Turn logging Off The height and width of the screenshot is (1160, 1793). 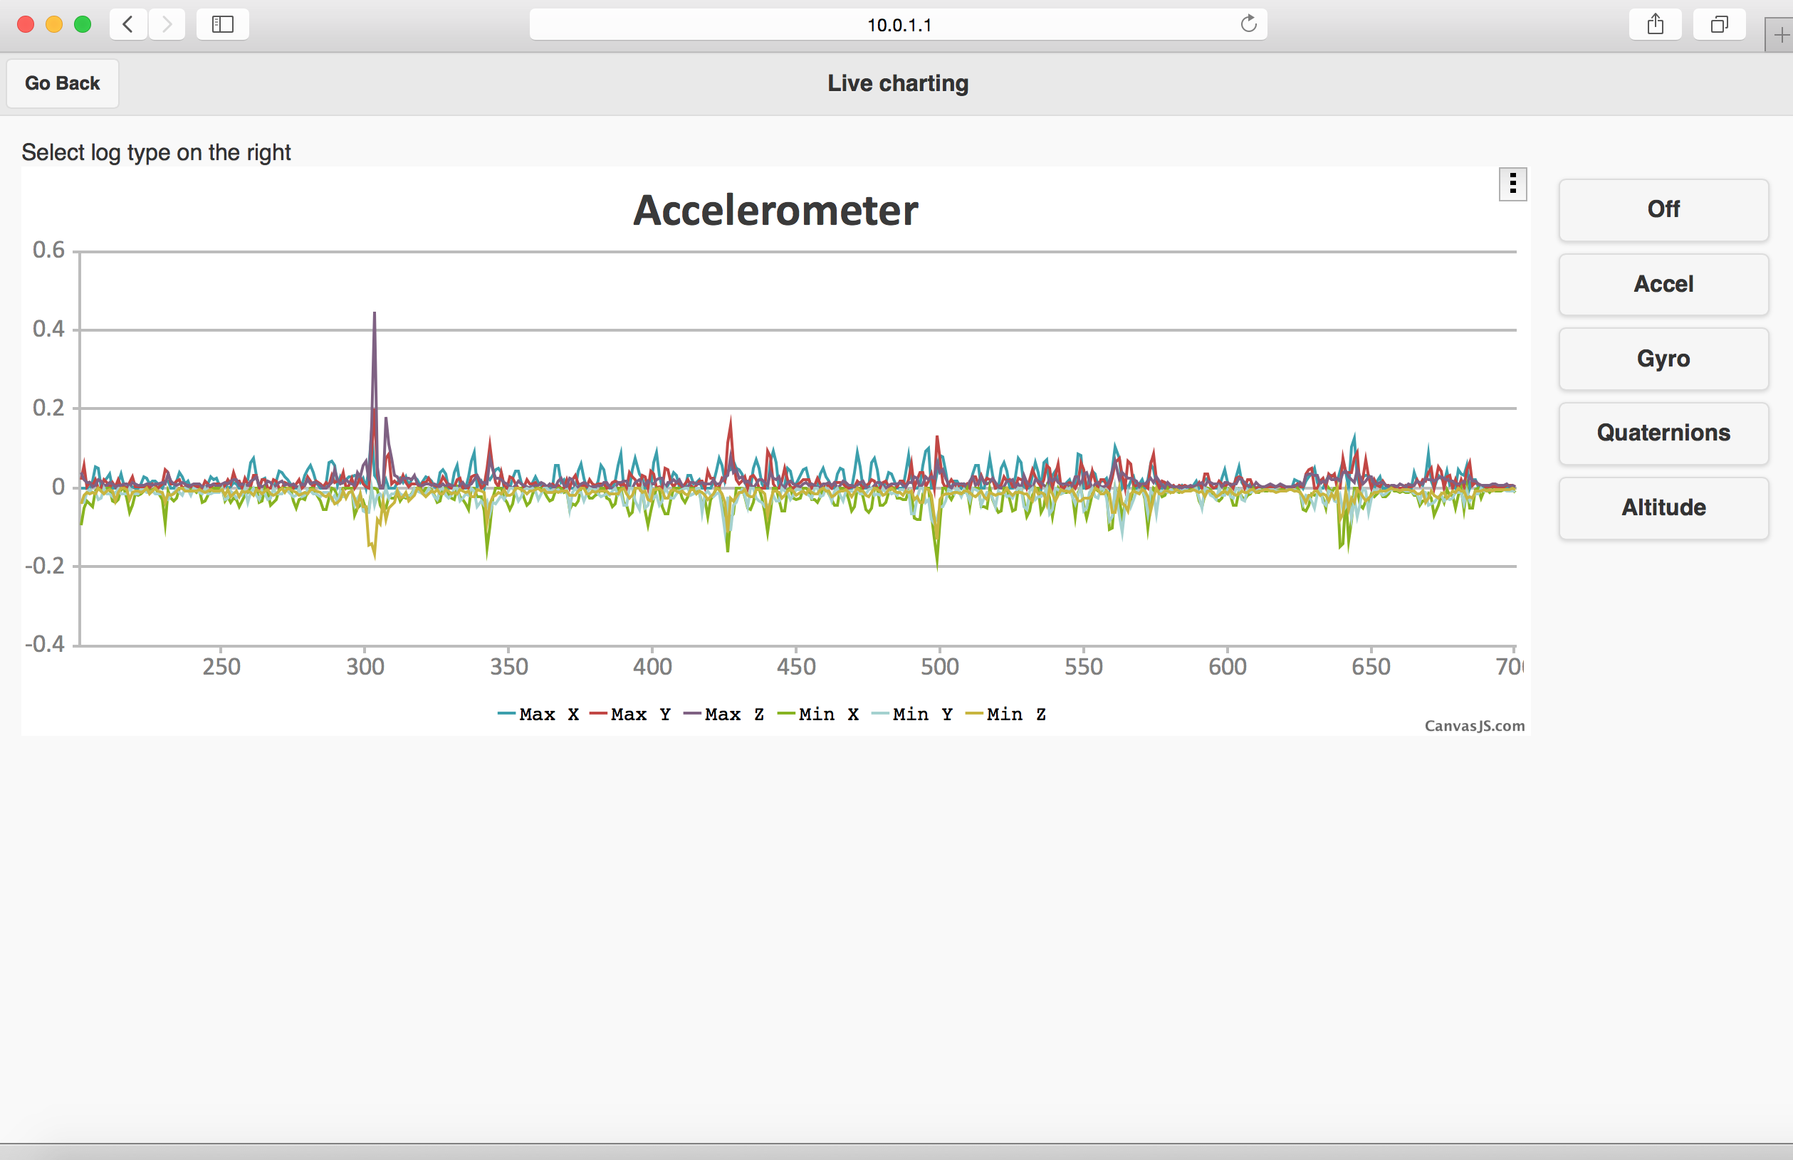[x=1663, y=209]
